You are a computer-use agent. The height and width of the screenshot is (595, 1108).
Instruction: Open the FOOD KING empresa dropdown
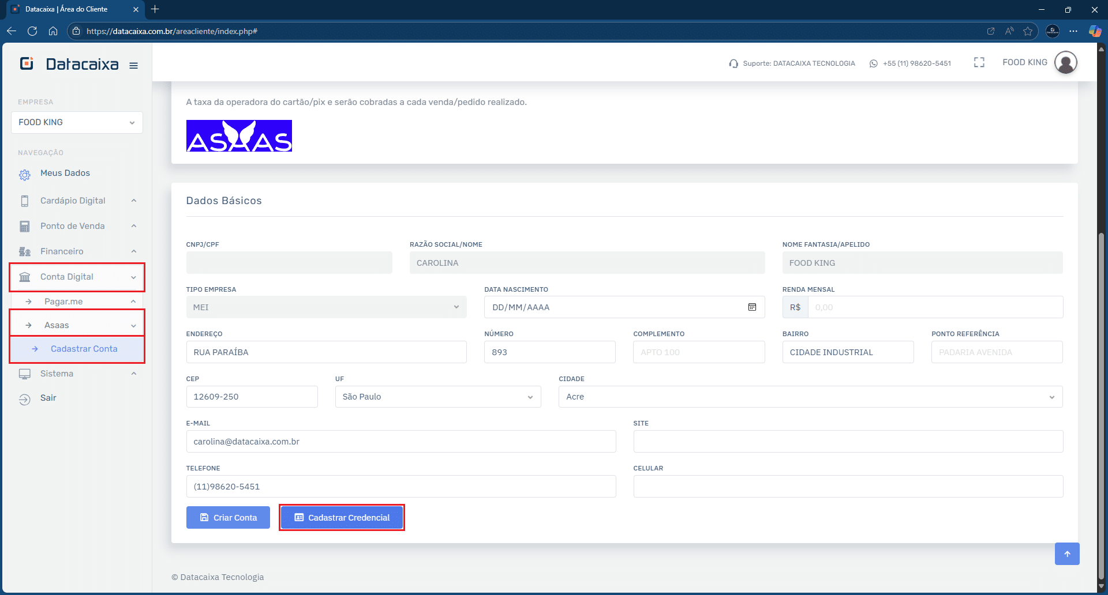point(77,122)
